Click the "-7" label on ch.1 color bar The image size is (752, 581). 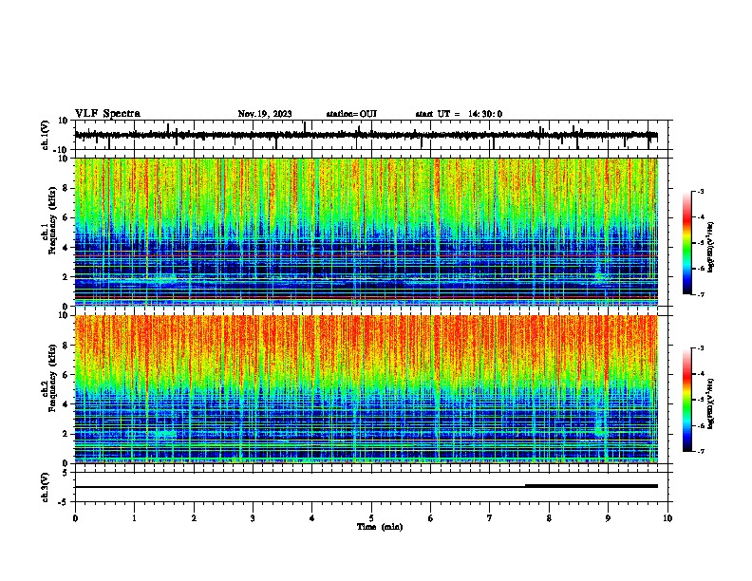(701, 294)
